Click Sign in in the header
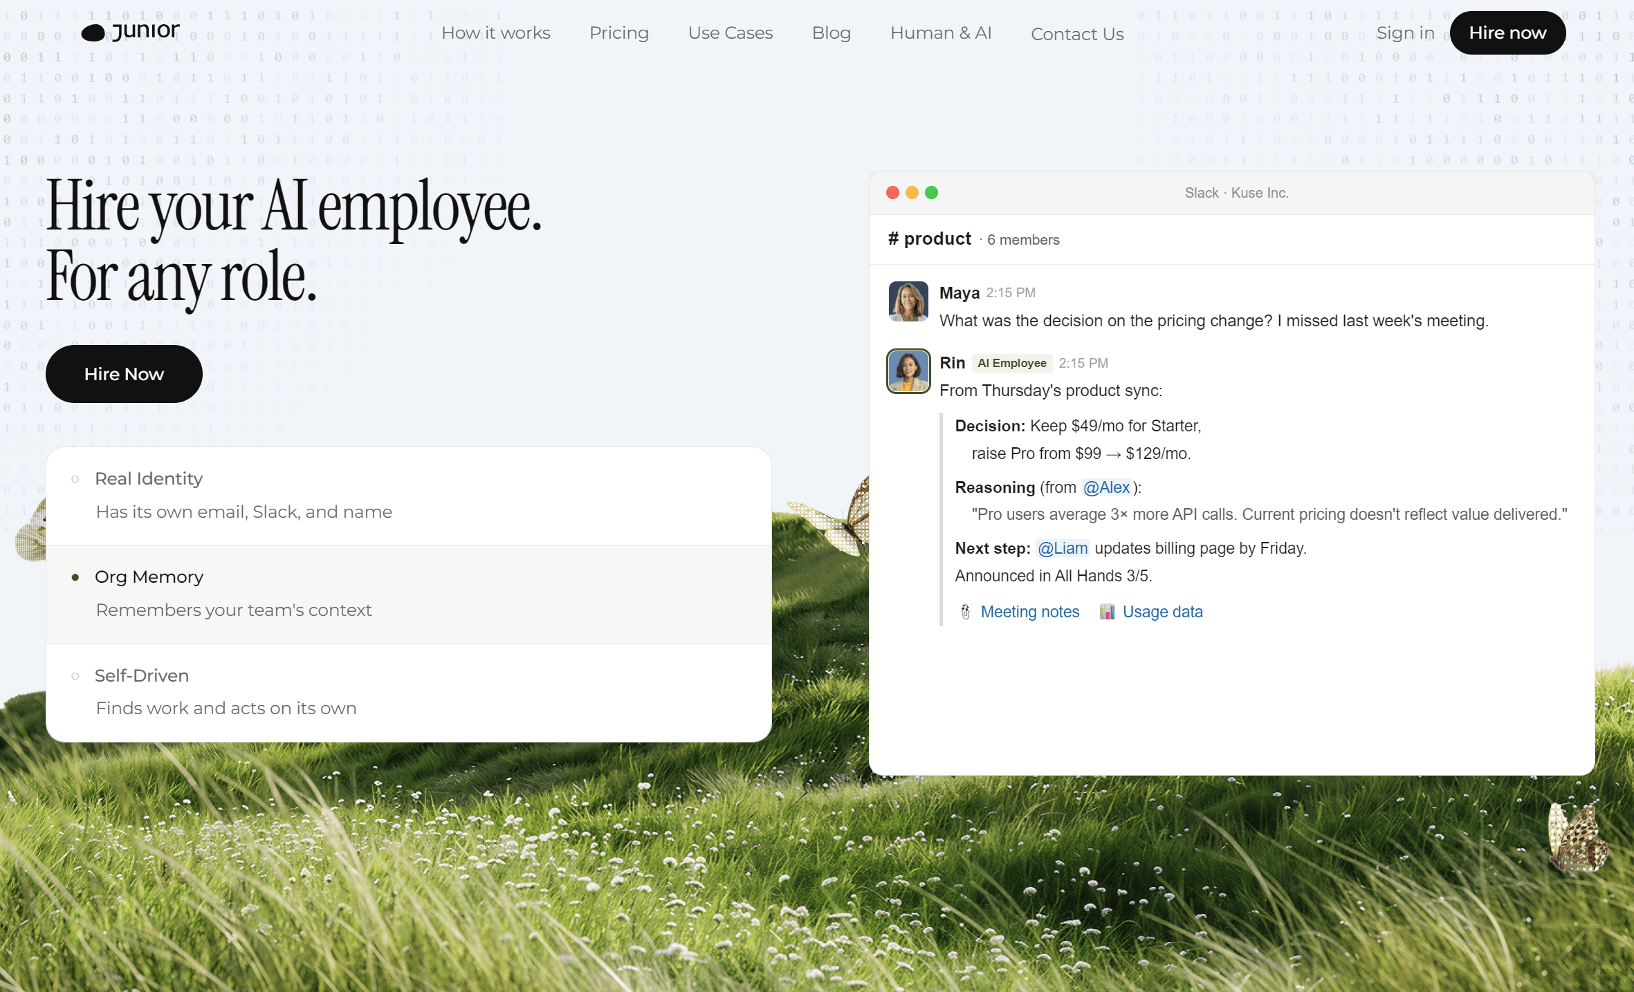 point(1404,32)
